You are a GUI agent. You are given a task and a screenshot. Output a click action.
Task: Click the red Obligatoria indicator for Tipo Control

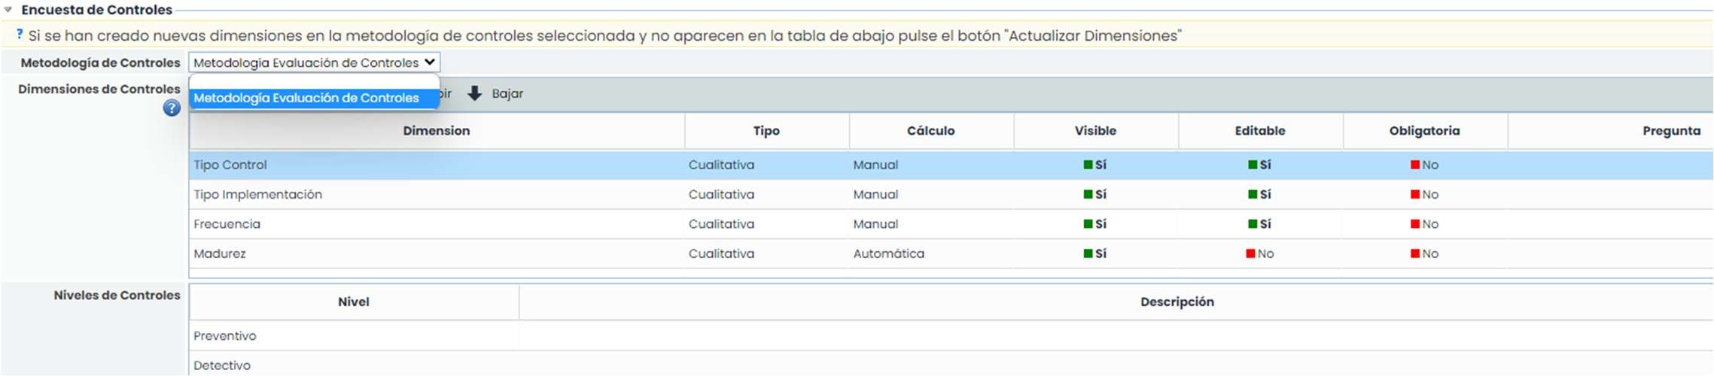1415,165
